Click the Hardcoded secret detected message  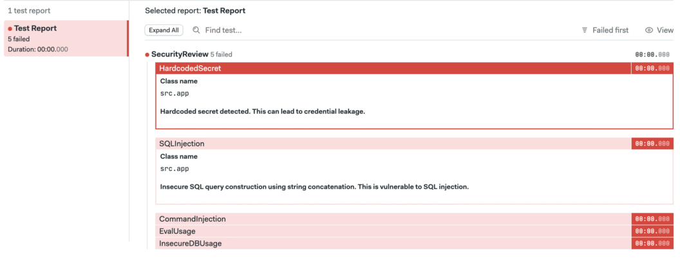(x=262, y=111)
